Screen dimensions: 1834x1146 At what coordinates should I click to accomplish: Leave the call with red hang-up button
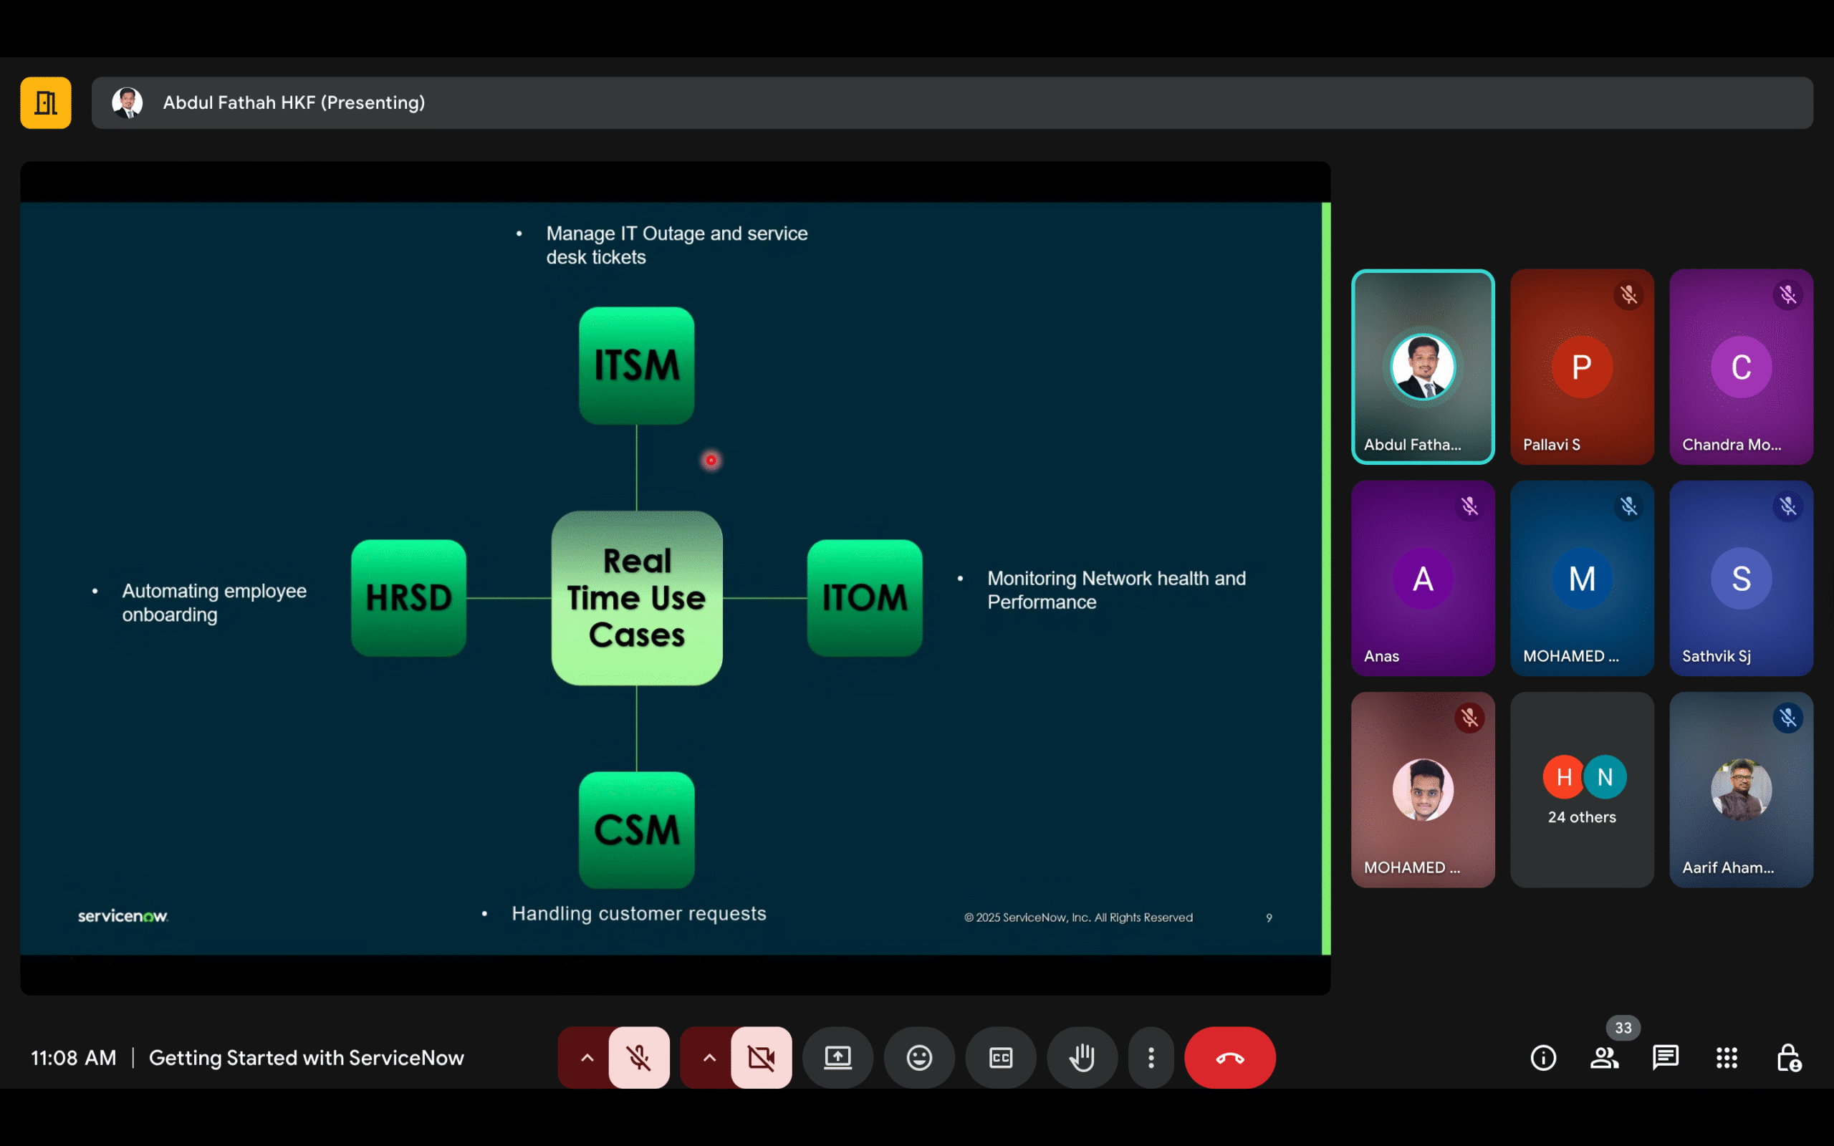pyautogui.click(x=1229, y=1057)
